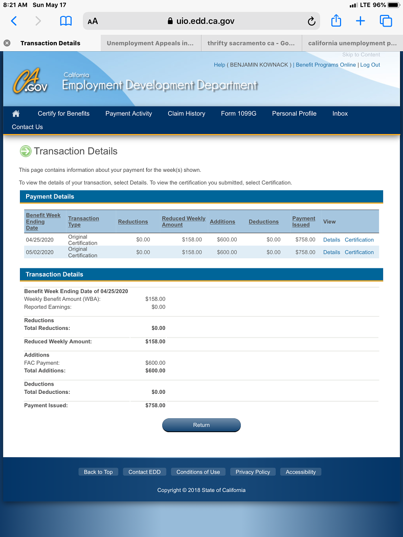403x537 pixels.
Task: Open the Safari share sheet icon
Action: 336,21
